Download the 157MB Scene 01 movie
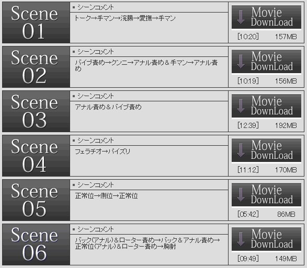 (x=267, y=17)
